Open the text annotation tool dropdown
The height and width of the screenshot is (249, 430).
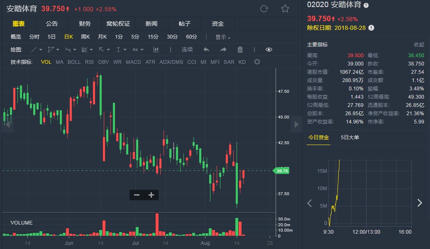tap(121, 50)
